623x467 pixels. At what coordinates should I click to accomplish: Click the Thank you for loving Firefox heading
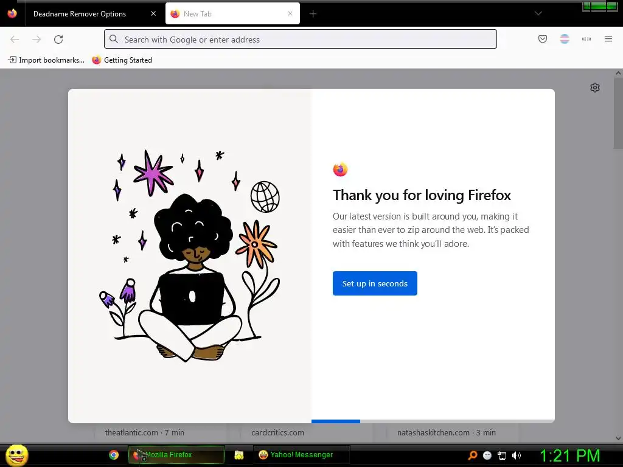tap(422, 195)
